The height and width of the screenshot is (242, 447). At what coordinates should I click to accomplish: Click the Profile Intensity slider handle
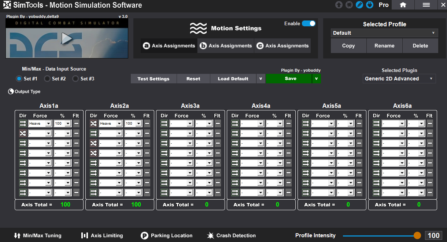tap(417, 235)
